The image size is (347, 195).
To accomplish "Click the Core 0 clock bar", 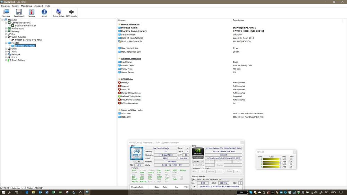I will coord(271,160).
